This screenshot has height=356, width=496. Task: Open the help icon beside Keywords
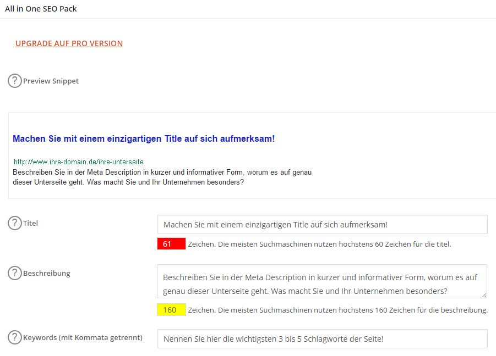click(x=14, y=337)
